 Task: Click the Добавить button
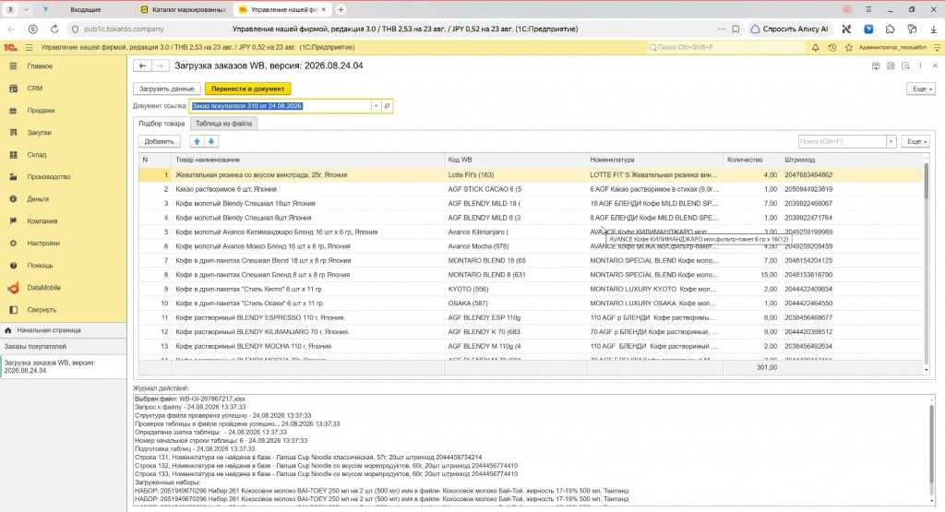[159, 141]
